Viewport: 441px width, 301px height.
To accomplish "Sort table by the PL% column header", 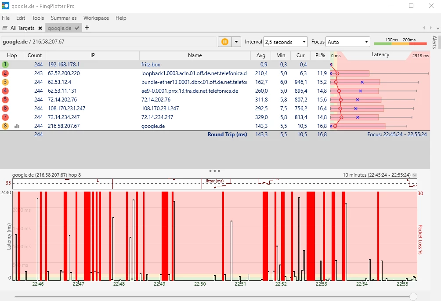I will pyautogui.click(x=320, y=55).
